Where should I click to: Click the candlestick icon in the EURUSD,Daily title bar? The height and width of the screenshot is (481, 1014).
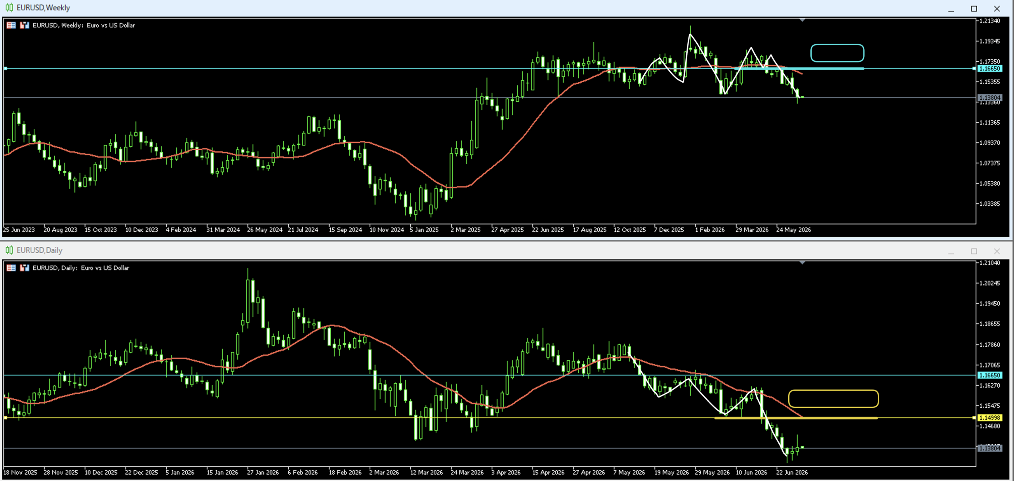(9, 250)
